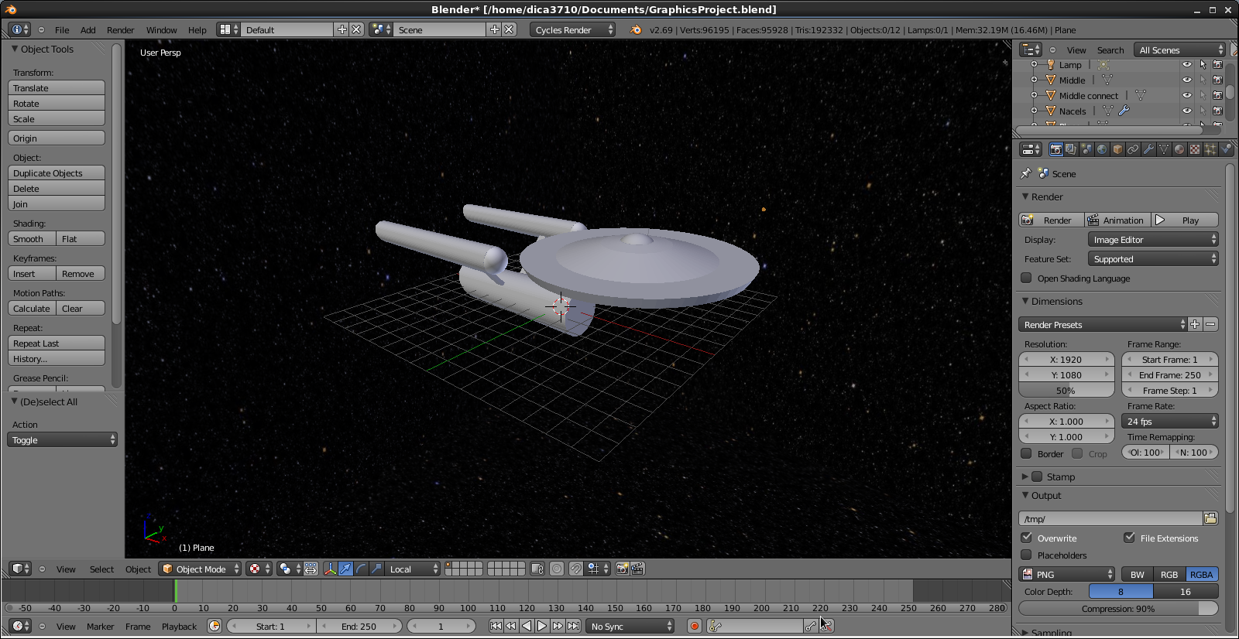Click the Animation render button
1239x639 pixels.
1117,220
